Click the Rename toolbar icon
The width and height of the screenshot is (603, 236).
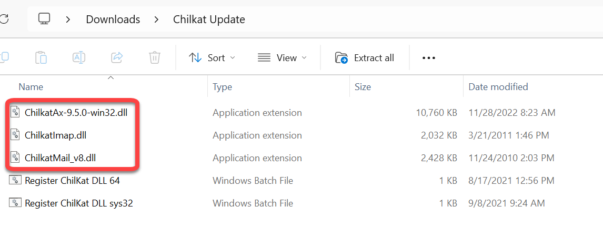pos(79,57)
